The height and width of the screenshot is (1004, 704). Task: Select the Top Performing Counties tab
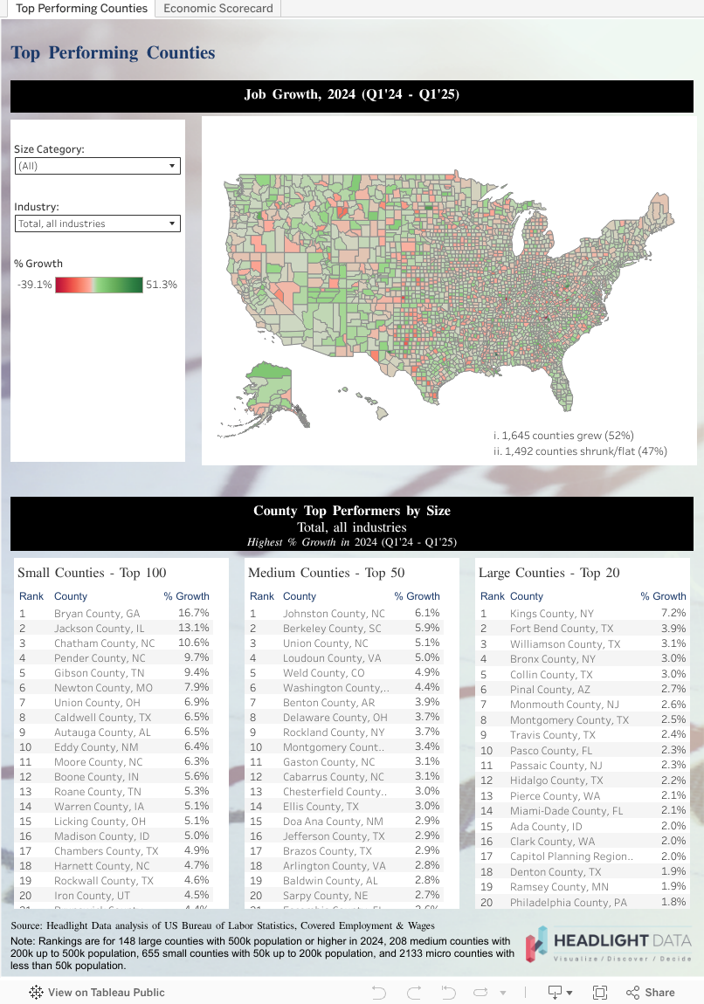tap(81, 9)
